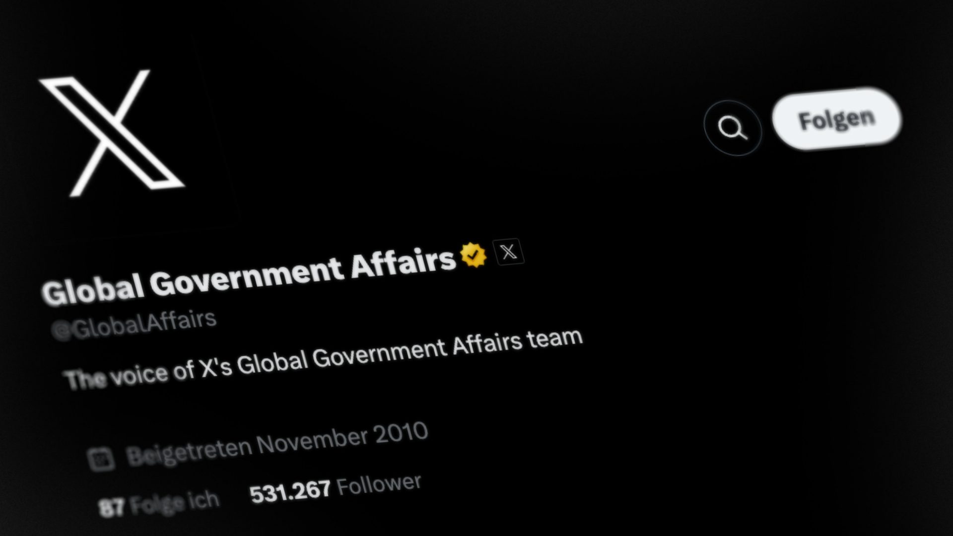953x536 pixels.
Task: Click X's in the bio line
Action: tap(215, 368)
